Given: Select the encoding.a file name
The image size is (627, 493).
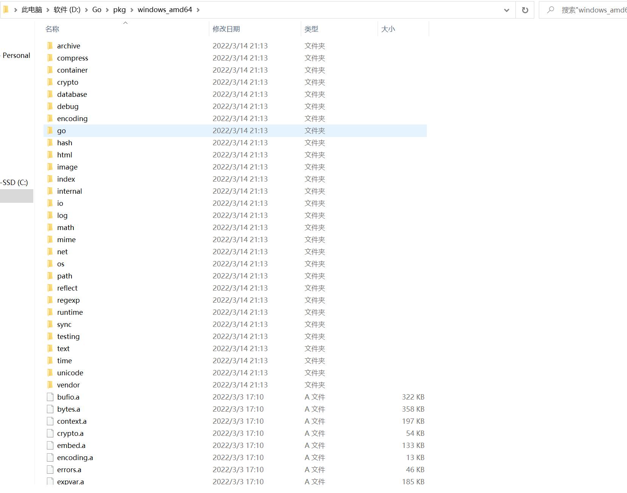Looking at the screenshot, I should (x=75, y=457).
